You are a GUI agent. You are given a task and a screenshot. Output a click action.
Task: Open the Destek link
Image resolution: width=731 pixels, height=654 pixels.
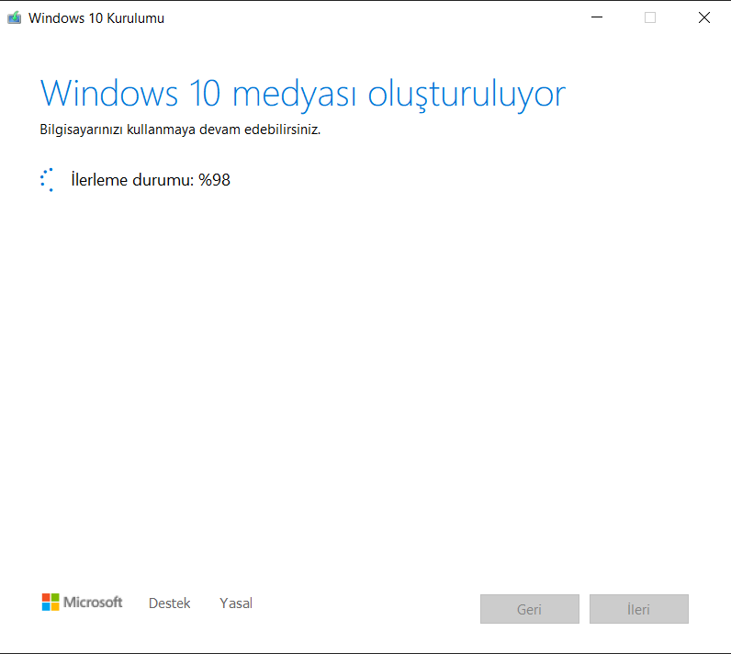click(x=169, y=603)
